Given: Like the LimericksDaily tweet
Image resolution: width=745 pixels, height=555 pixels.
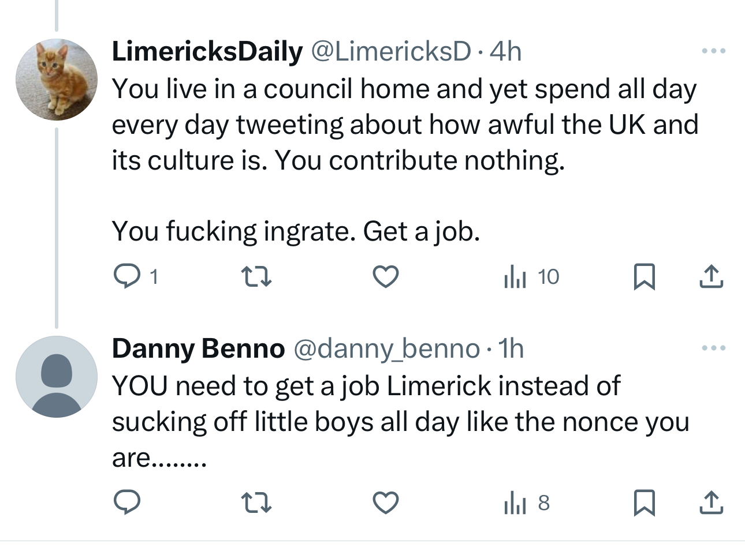Looking at the screenshot, I should [x=385, y=276].
